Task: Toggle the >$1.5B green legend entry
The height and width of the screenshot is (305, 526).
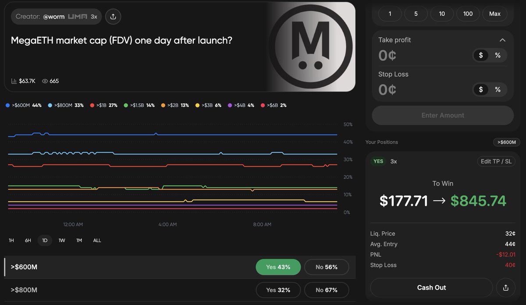Action: click(x=139, y=106)
